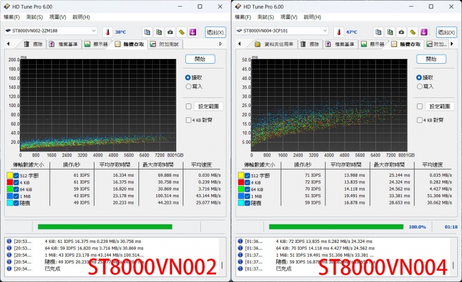Screen dimensions: 462x282
Task: Click 開始 button in ST8000VN004 window
Action: (x=431, y=59)
